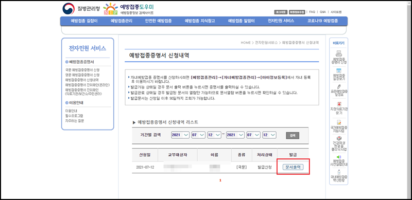The width and height of the screenshot is (412, 200).
Task: Click the 질병관리청 logo
Action: pyautogui.click(x=81, y=8)
